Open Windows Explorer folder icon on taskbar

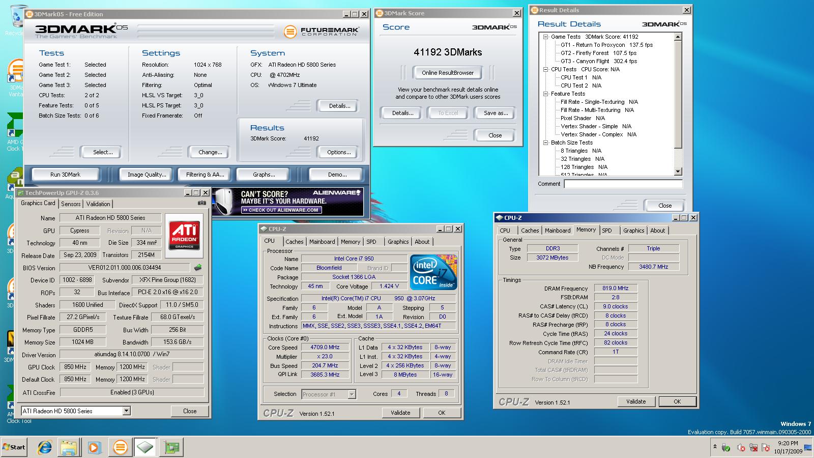click(69, 447)
